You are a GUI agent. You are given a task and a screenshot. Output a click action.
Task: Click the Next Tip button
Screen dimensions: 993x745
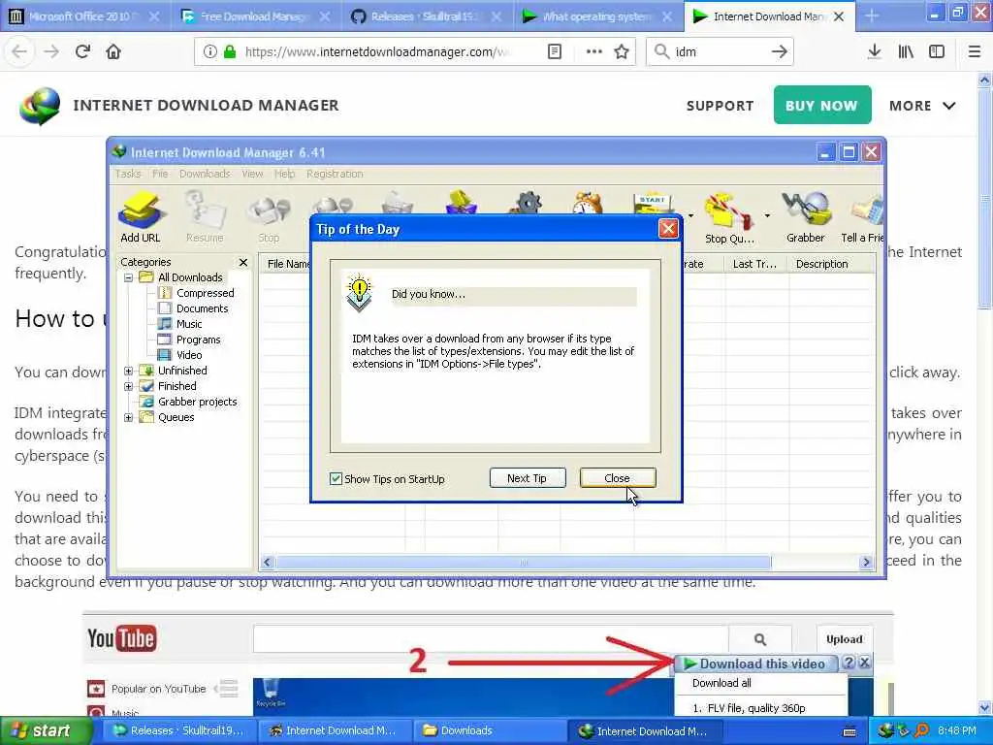pos(527,478)
